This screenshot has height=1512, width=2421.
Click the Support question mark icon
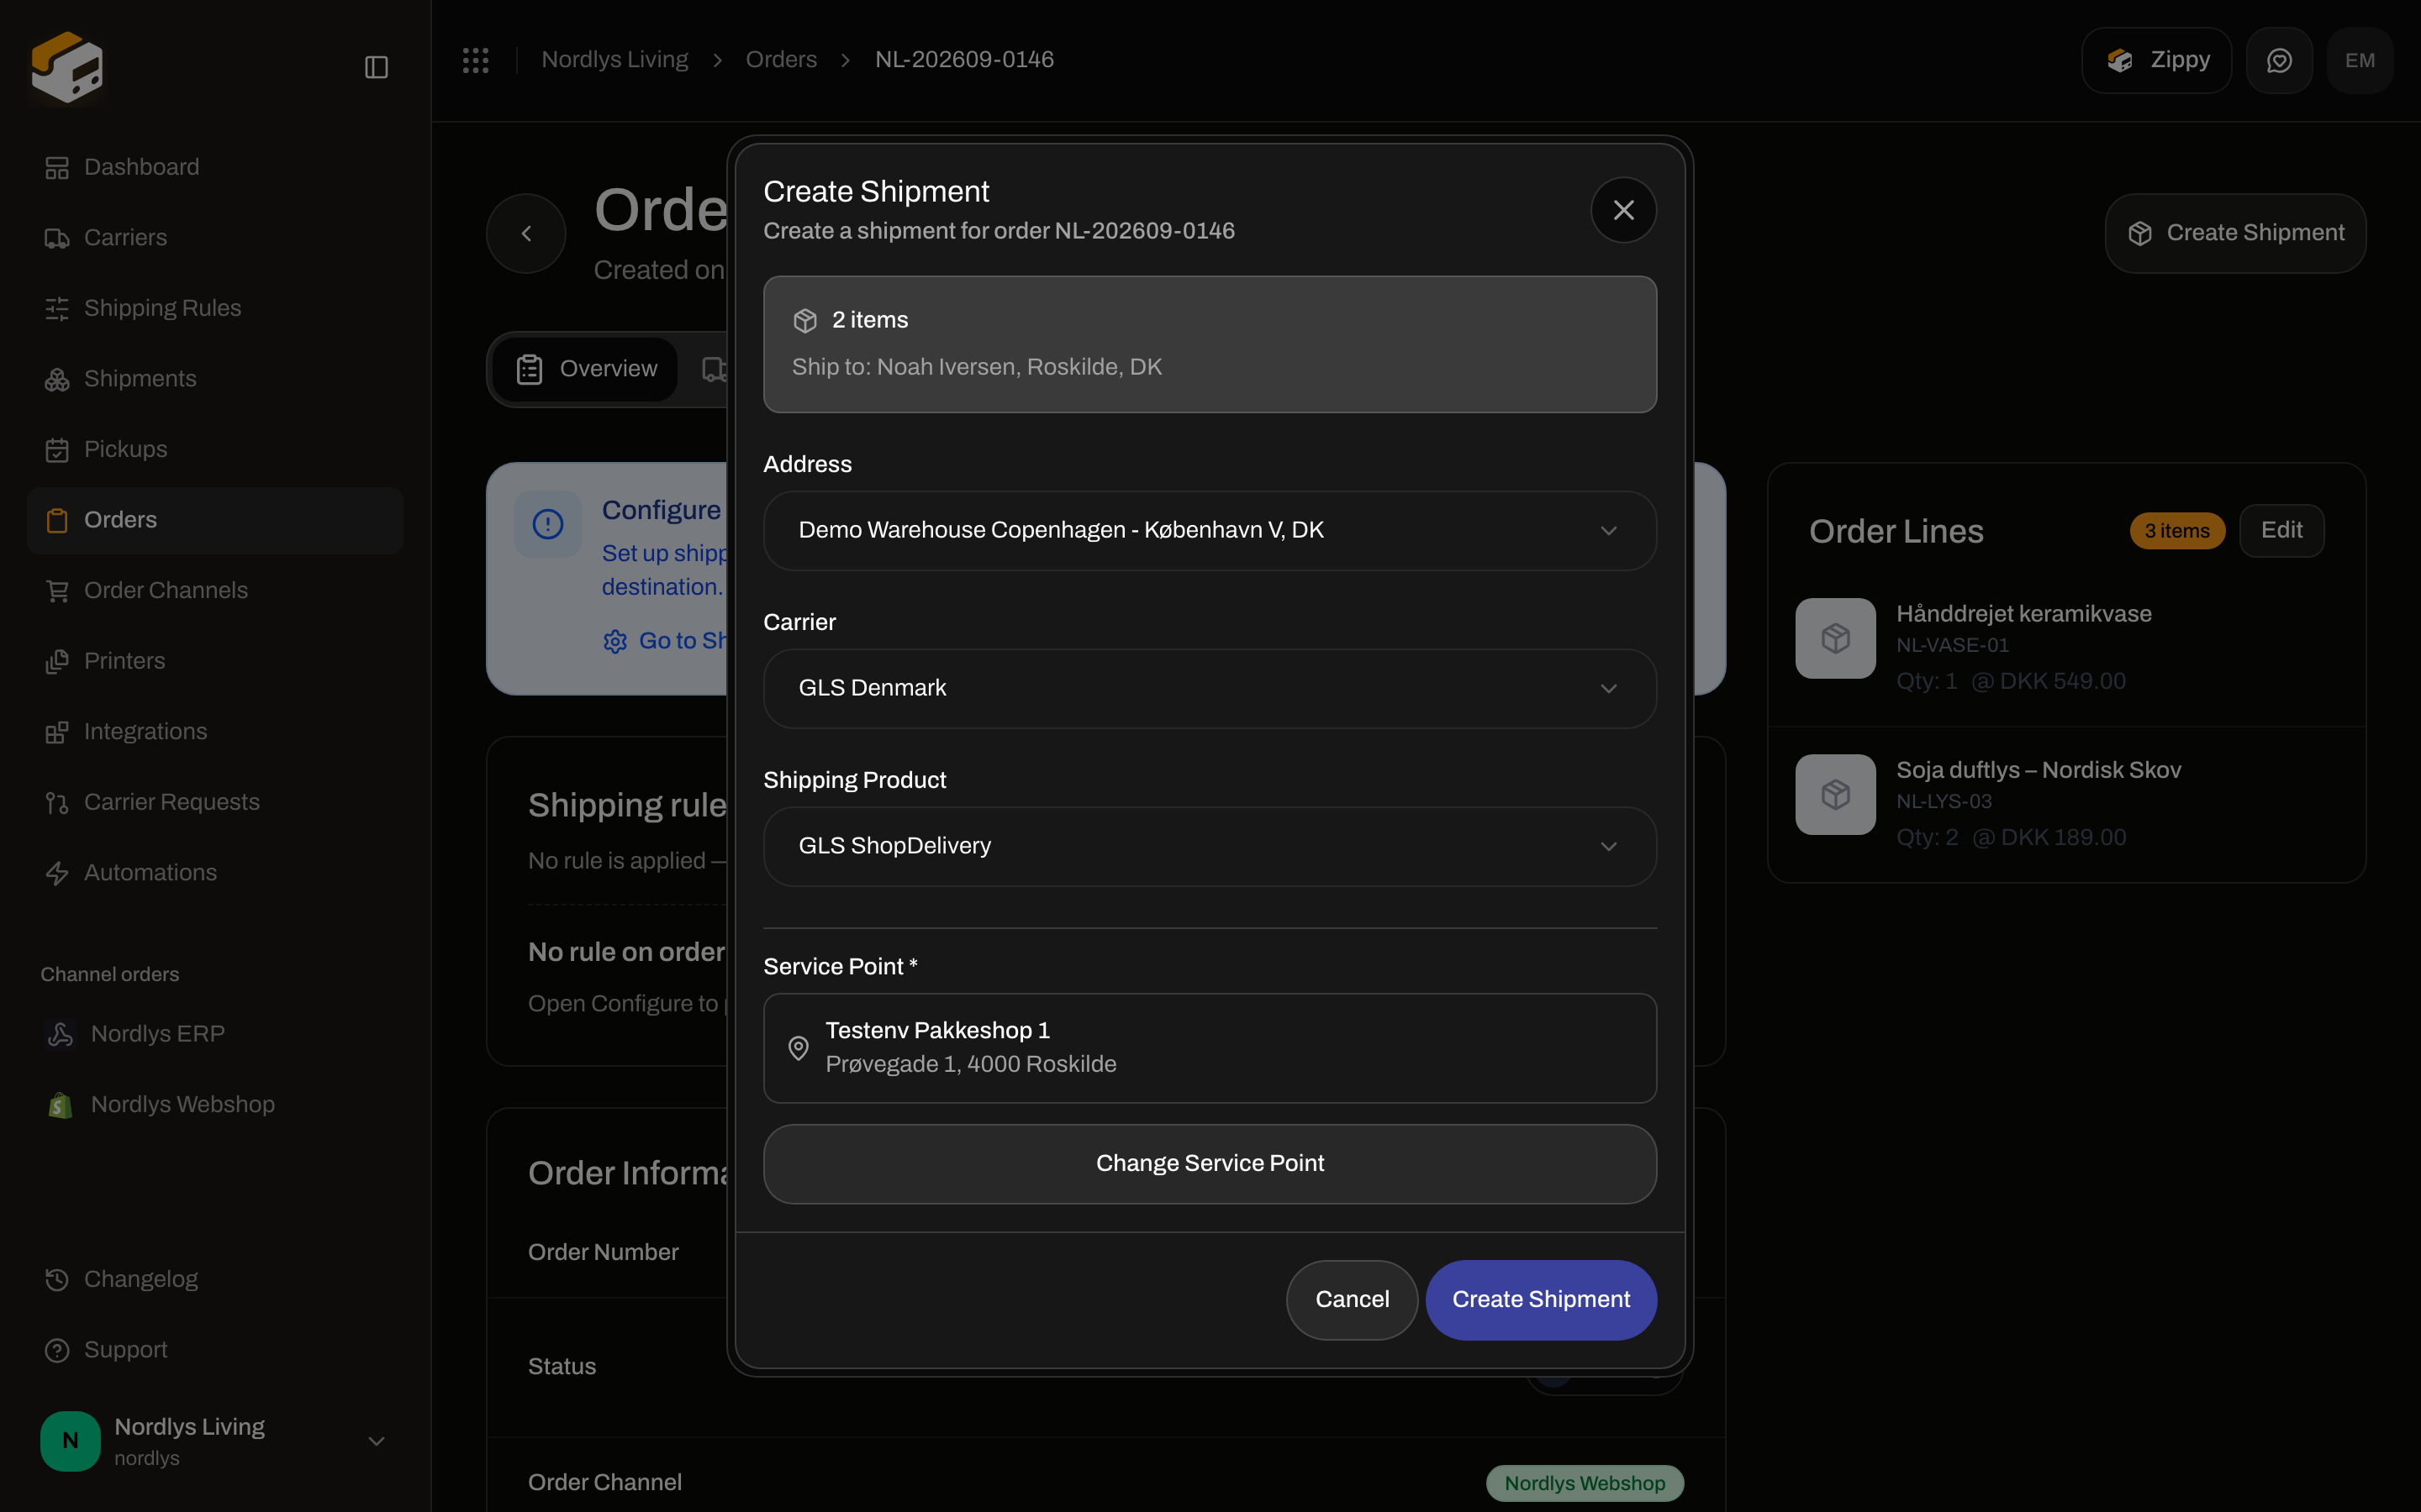(57, 1350)
